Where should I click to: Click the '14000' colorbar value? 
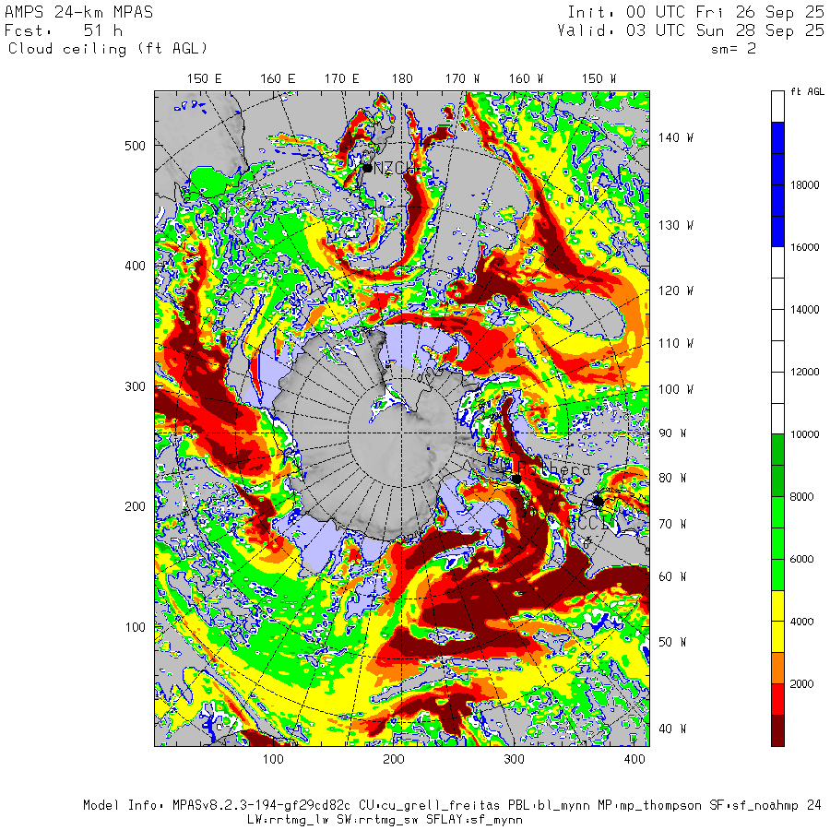pos(804,310)
